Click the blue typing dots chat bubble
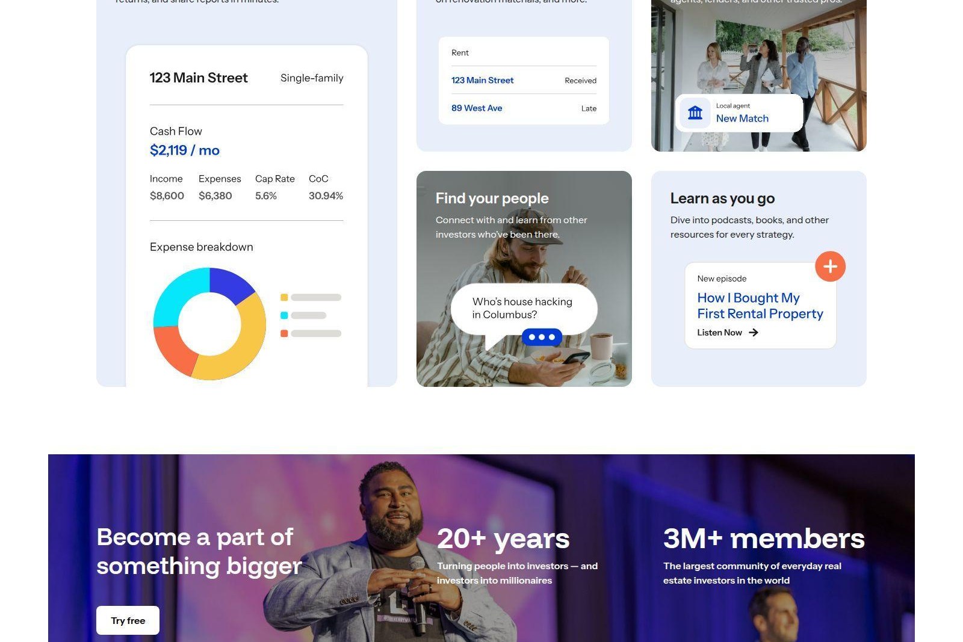Viewport: 963px width, 642px height. 542,337
